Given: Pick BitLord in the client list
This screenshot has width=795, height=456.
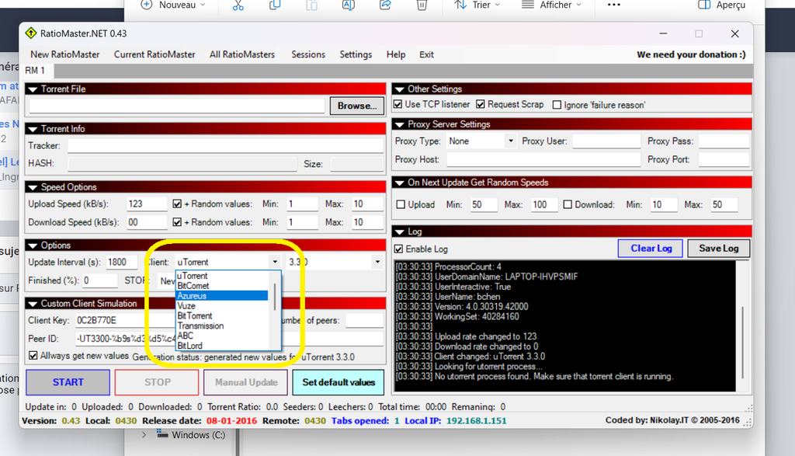Looking at the screenshot, I should pyautogui.click(x=221, y=346).
